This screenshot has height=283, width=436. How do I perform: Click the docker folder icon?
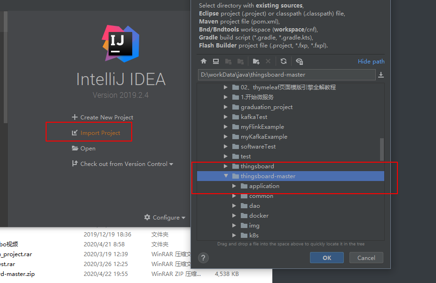(x=244, y=215)
